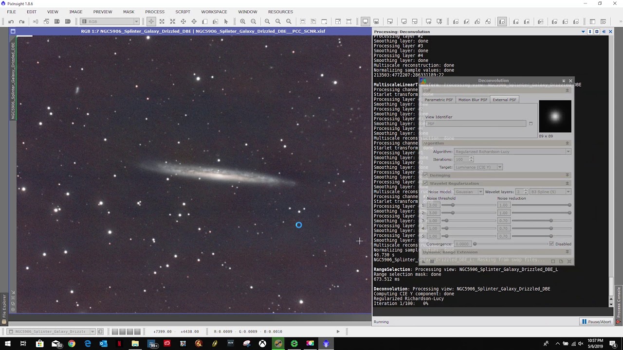Switch to the Motion Blur PSF tab
The height and width of the screenshot is (350, 623).
pos(473,100)
